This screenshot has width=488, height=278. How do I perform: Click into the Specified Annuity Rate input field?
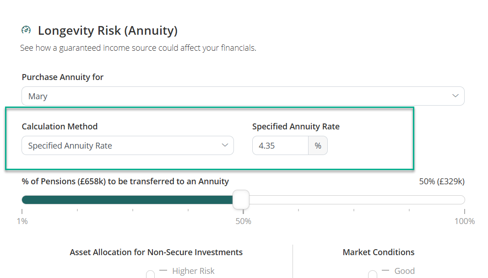tap(280, 146)
